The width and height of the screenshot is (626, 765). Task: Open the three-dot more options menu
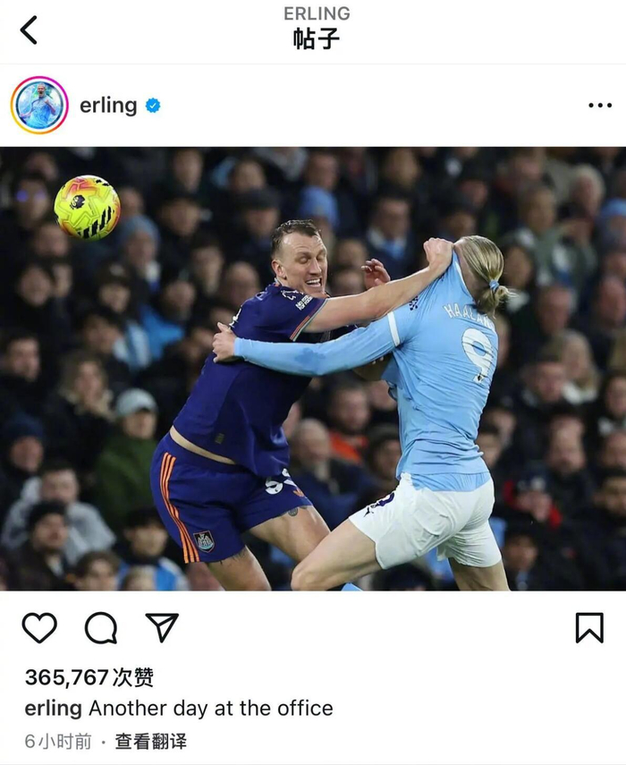(600, 106)
